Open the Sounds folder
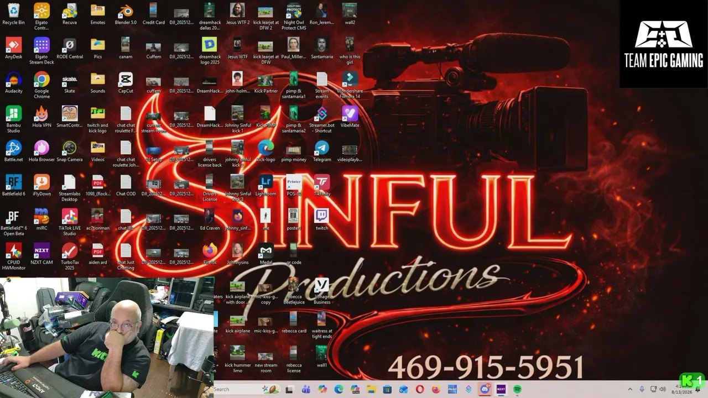Viewport: 708px width, 398px height. coord(98,83)
